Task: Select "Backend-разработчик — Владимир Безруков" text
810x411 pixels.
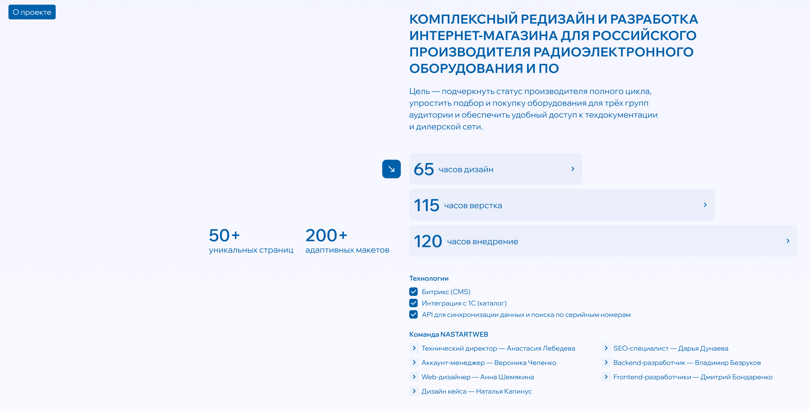Action: (687, 363)
